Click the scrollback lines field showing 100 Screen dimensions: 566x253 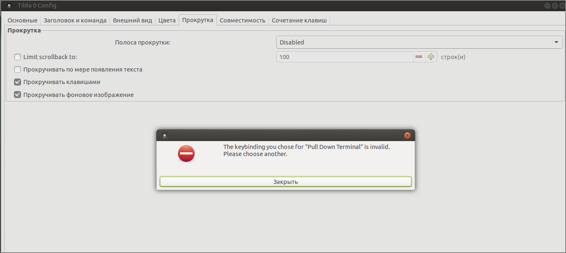click(x=345, y=57)
